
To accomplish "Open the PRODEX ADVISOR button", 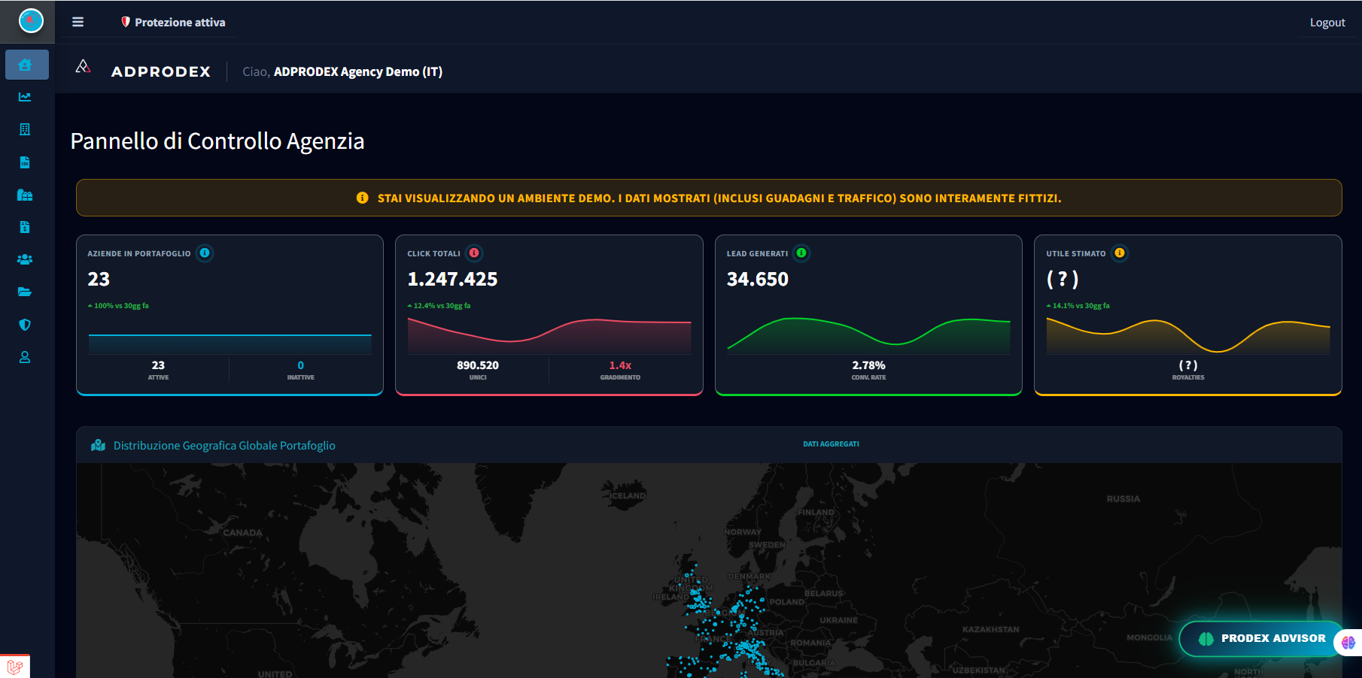I will click(1261, 638).
